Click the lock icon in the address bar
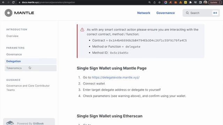Screen dimensions: 223x125 (x=20, y=2)
